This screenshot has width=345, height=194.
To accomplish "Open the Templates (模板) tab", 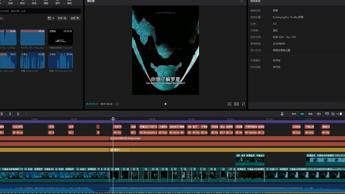I will click(69, 2).
